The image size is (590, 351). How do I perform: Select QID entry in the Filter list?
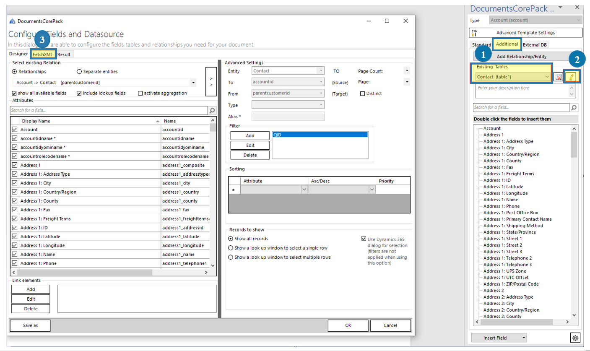320,135
